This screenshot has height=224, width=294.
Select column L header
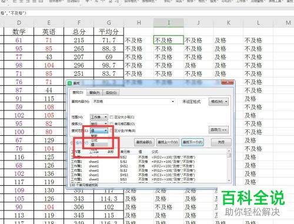pyautogui.click(x=258, y=23)
